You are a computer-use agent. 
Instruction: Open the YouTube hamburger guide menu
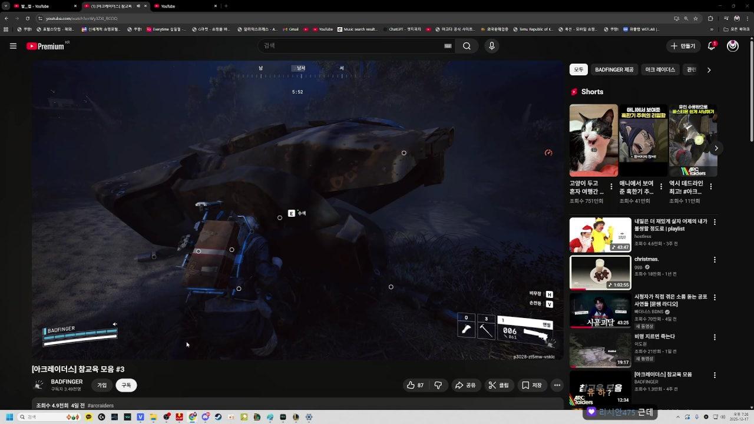pyautogui.click(x=13, y=46)
